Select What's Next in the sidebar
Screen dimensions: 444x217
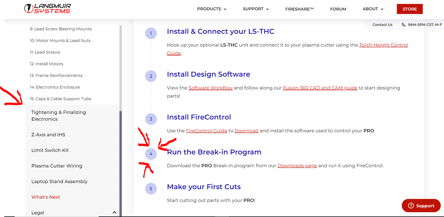pyautogui.click(x=46, y=197)
